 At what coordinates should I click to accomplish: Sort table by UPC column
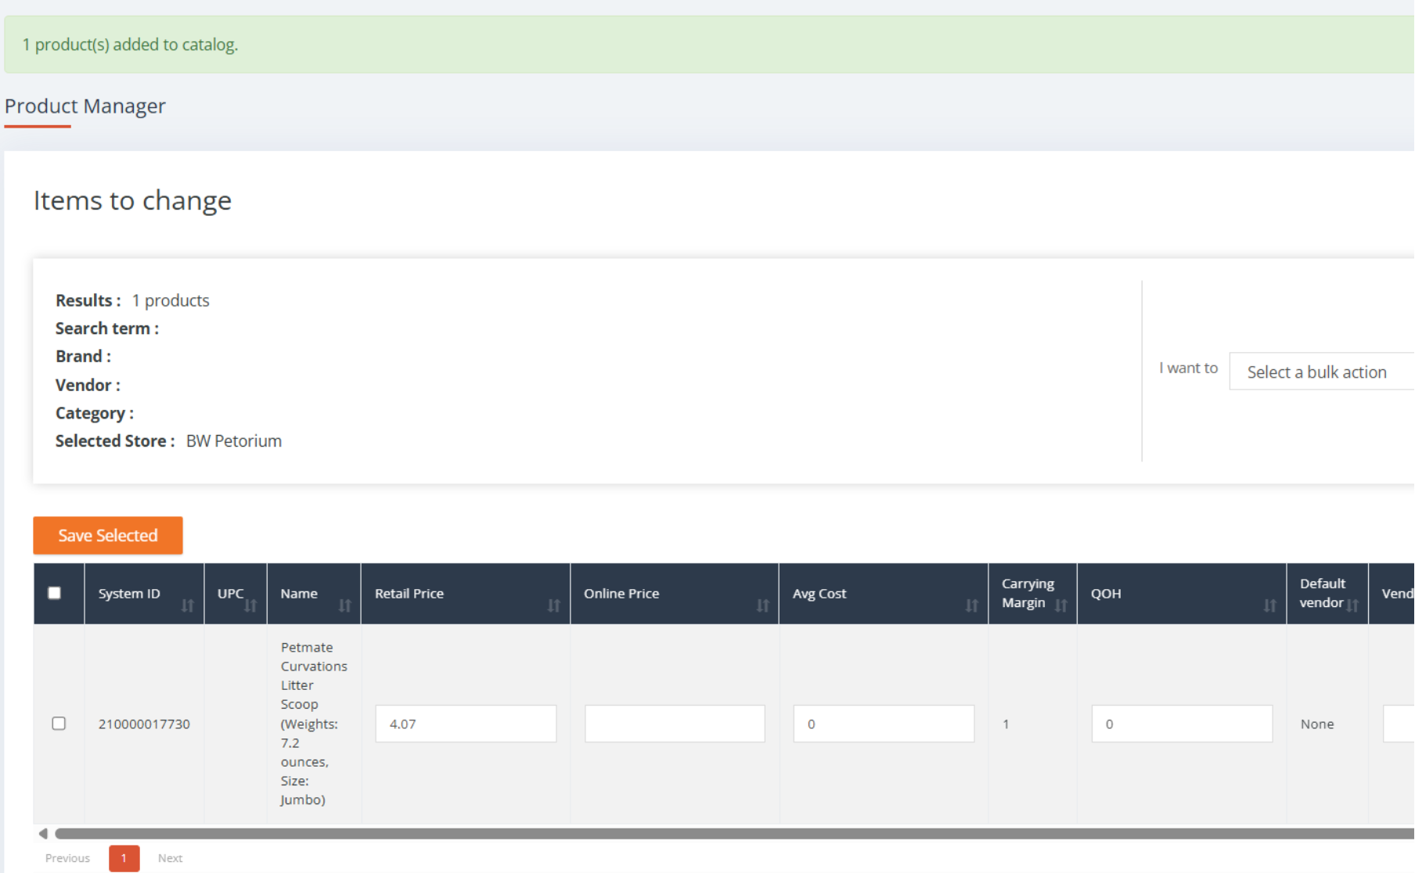tap(250, 605)
